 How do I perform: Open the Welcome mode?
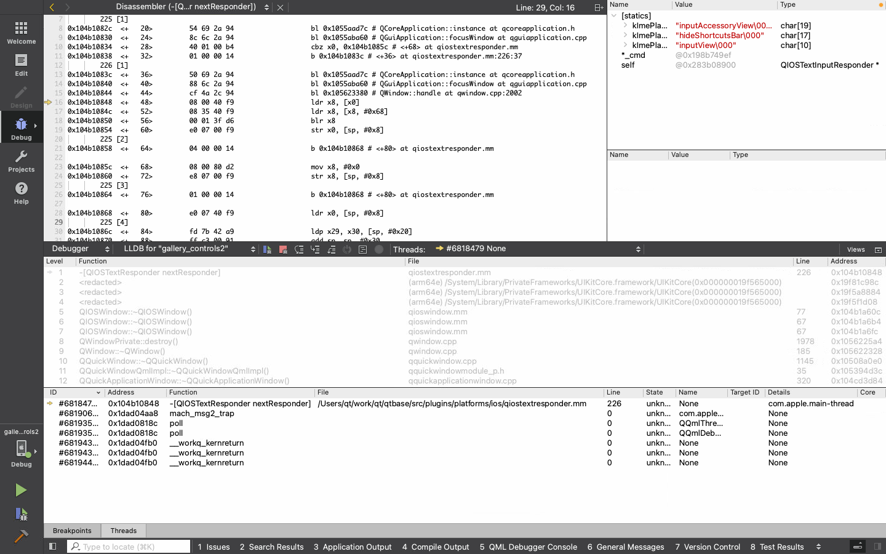pyautogui.click(x=22, y=33)
